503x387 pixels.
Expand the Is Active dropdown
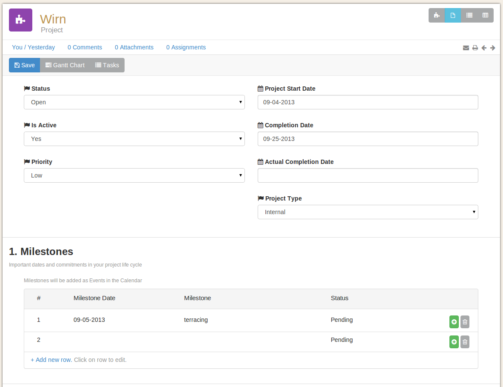[134, 139]
